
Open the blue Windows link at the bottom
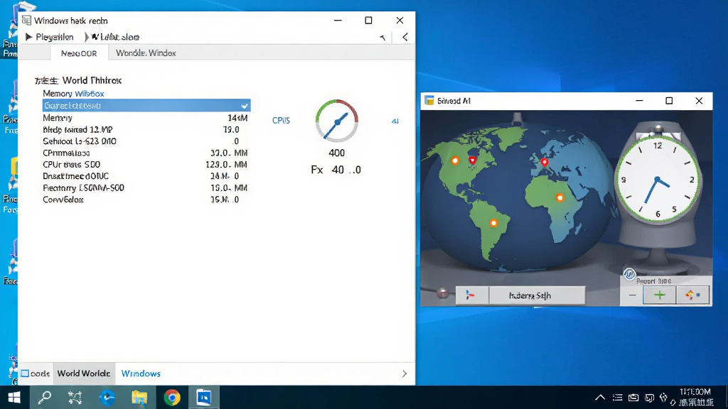(x=141, y=373)
